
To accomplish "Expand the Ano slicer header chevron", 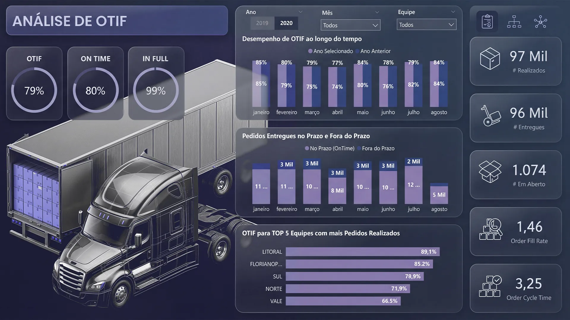I will pyautogui.click(x=300, y=12).
